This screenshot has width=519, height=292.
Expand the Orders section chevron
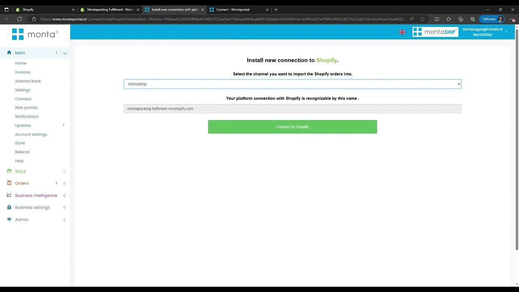point(64,183)
